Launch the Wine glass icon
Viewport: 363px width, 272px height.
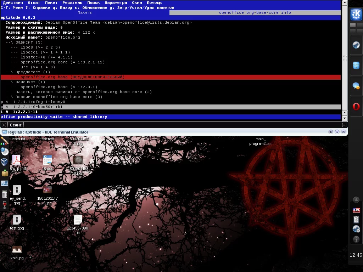4,204
